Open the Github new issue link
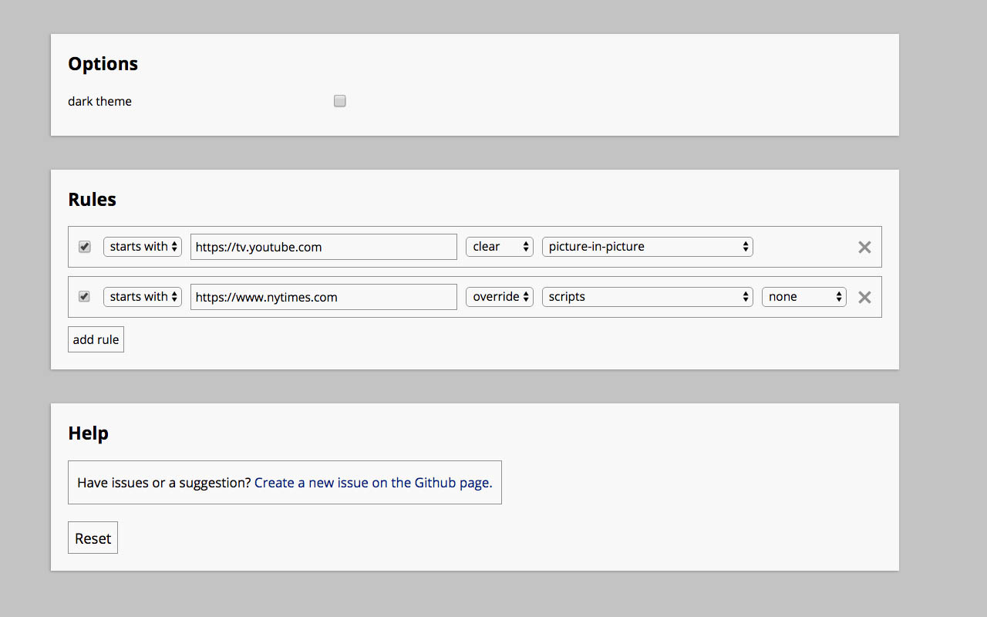The height and width of the screenshot is (617, 987). [373, 483]
